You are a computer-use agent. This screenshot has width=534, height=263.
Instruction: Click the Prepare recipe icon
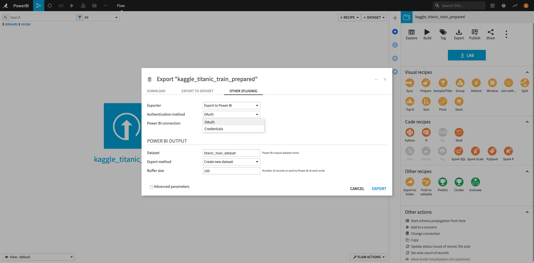click(x=426, y=83)
